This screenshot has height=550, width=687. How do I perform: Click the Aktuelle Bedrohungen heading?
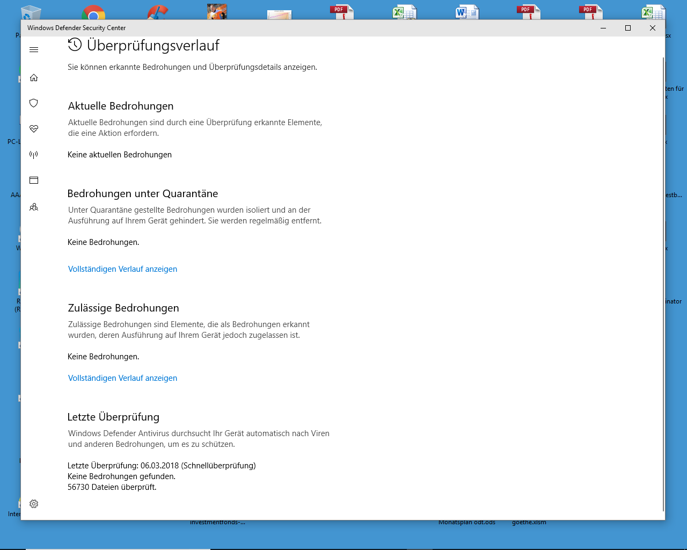[121, 106]
